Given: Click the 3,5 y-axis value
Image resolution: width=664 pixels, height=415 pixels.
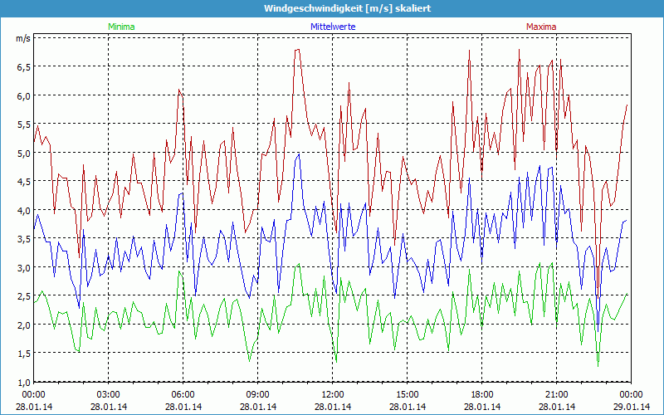Looking at the screenshot, I should click(24, 239).
